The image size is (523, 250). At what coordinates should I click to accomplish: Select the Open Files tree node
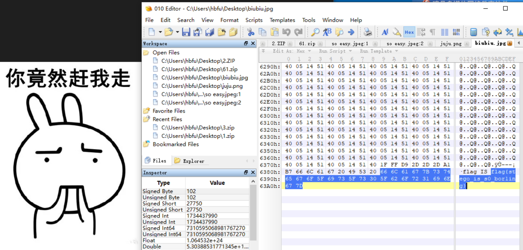166,52
